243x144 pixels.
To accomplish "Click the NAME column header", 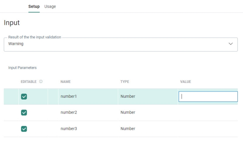I will pos(66,82).
